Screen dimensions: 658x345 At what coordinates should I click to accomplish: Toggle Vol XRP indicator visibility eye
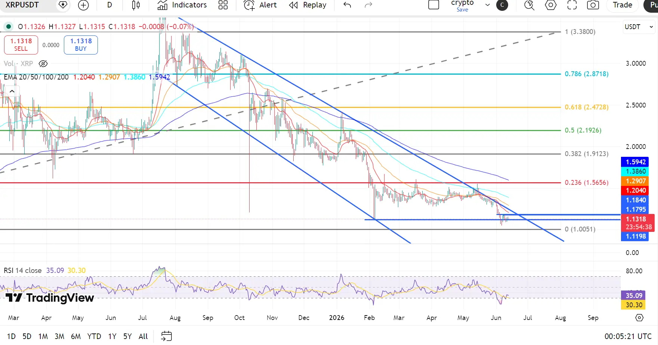pyautogui.click(x=43, y=63)
